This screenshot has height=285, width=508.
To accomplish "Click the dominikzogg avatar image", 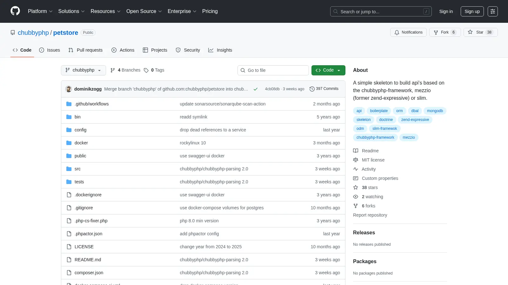I will click(69, 89).
